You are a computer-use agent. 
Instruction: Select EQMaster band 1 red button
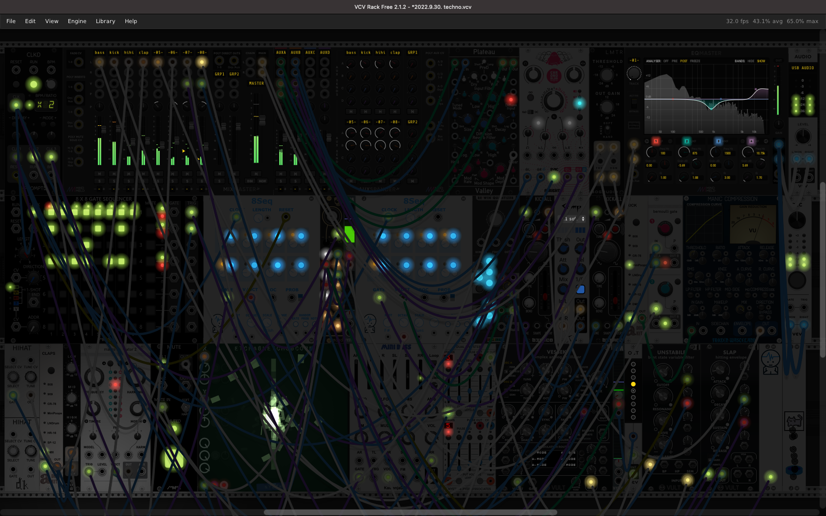coord(656,141)
